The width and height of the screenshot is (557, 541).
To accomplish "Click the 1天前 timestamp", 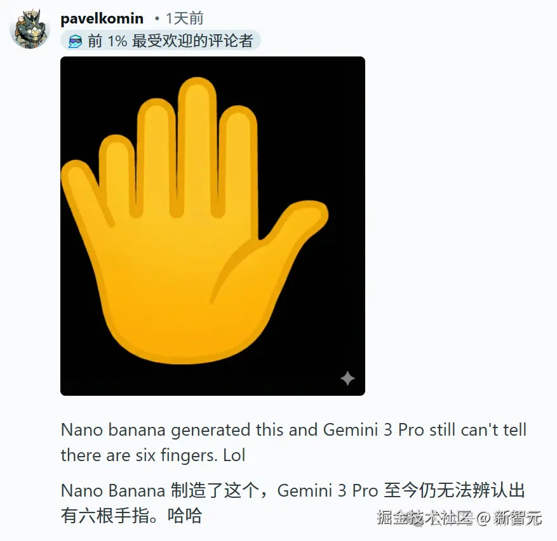I will pyautogui.click(x=185, y=18).
